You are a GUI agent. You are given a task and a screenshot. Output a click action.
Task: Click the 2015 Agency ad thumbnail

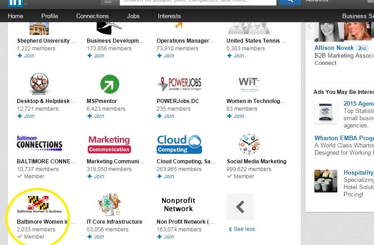[326, 112]
